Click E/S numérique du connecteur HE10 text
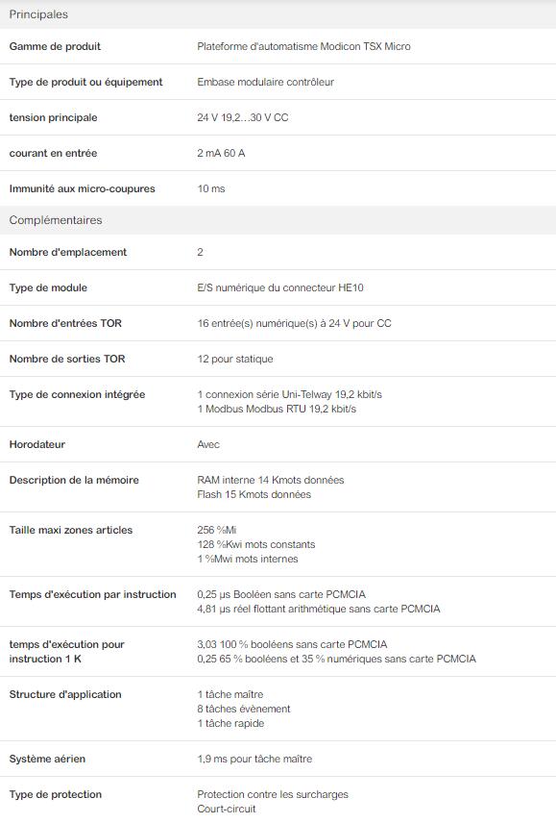The height and width of the screenshot is (823, 556). [280, 287]
